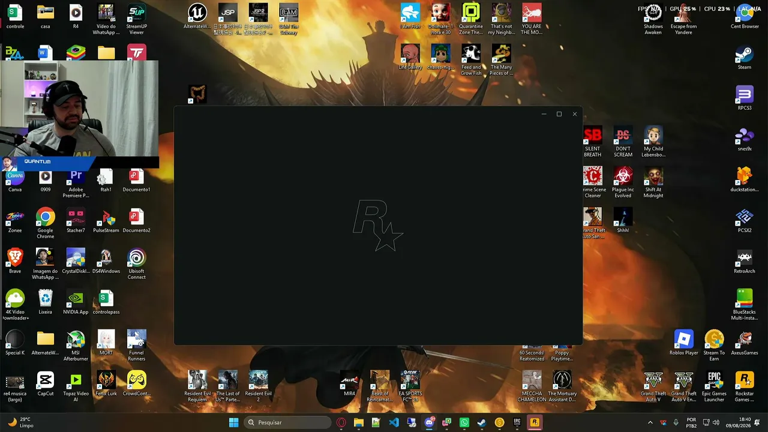Open the Steam desktop shortcut
The width and height of the screenshot is (768, 432).
point(745,58)
